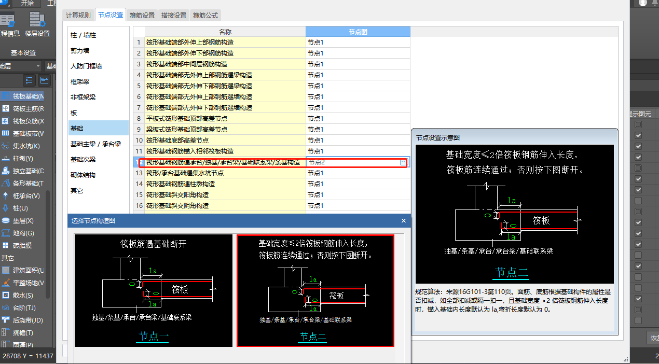Choose the 节点二 diagram thumbnail with red border
The height and width of the screenshot is (364, 659).
coord(315,290)
